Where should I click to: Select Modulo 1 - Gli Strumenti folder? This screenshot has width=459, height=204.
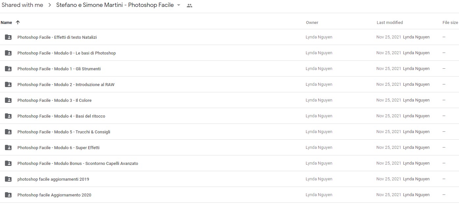[x=229, y=69]
